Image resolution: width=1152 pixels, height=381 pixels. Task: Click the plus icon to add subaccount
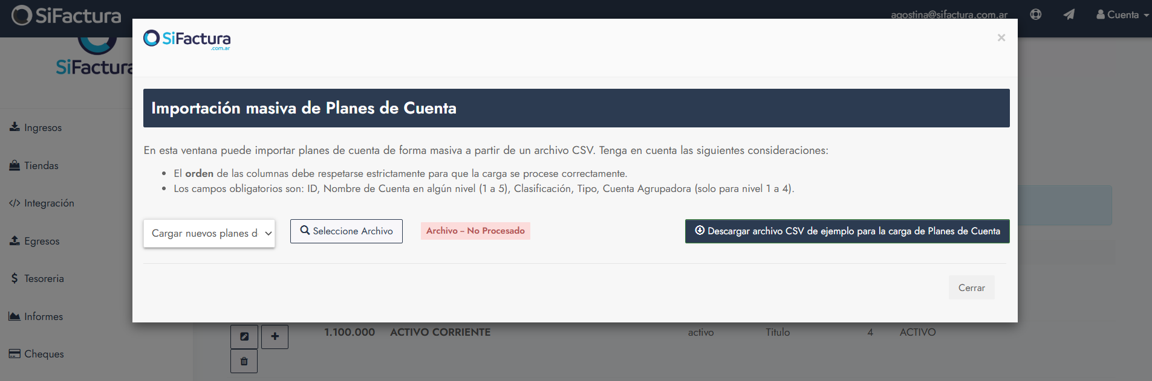pyautogui.click(x=275, y=336)
